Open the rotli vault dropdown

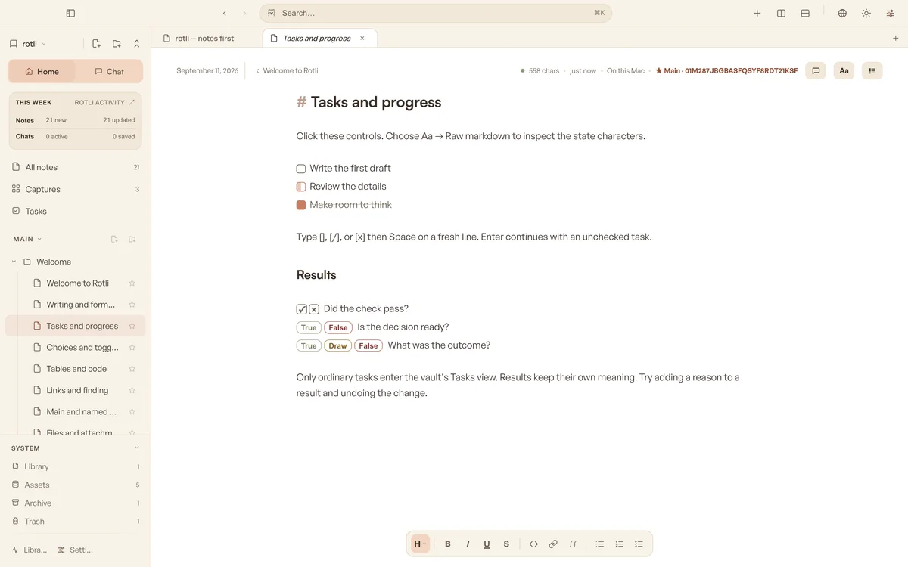click(x=28, y=44)
